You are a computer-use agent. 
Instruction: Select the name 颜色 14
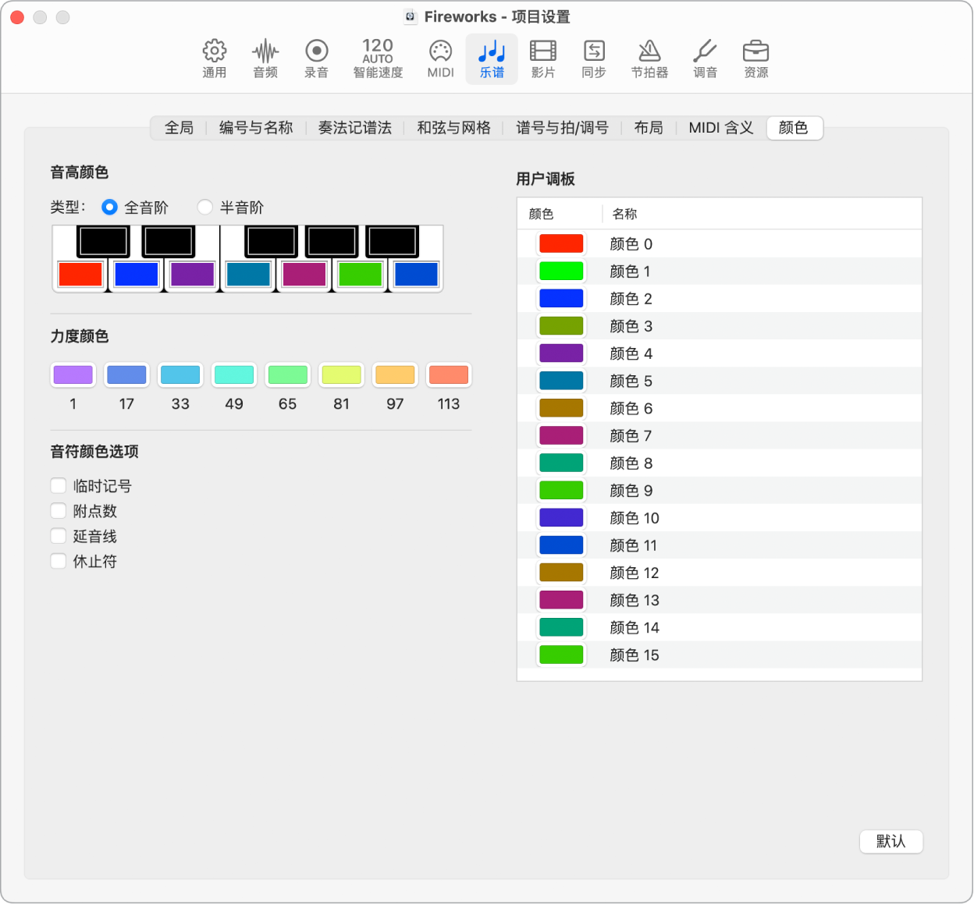[x=635, y=627]
